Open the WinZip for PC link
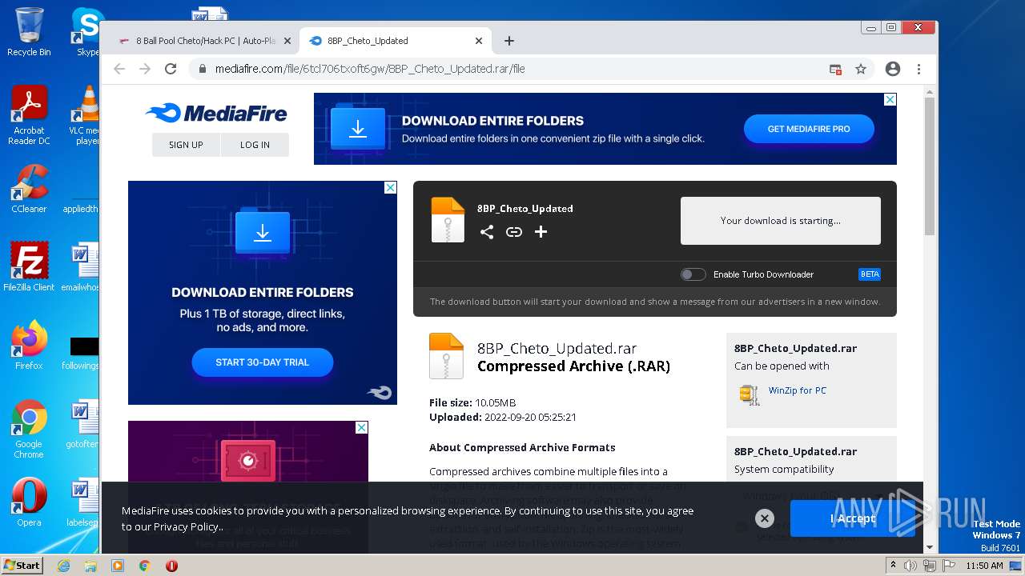The width and height of the screenshot is (1025, 576). point(798,390)
